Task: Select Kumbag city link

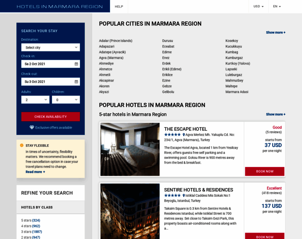Action: (x=232, y=52)
